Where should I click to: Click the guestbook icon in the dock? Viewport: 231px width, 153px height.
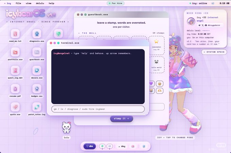coord(110,146)
